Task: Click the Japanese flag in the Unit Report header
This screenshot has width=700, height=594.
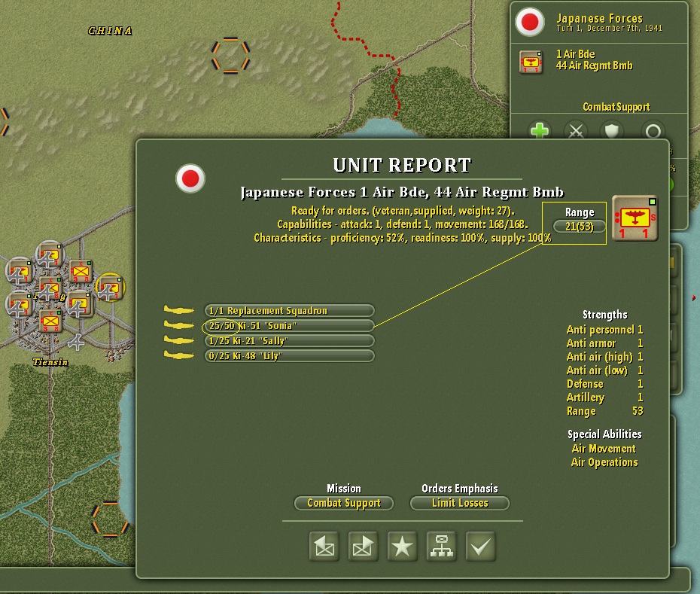Action: coord(190,178)
